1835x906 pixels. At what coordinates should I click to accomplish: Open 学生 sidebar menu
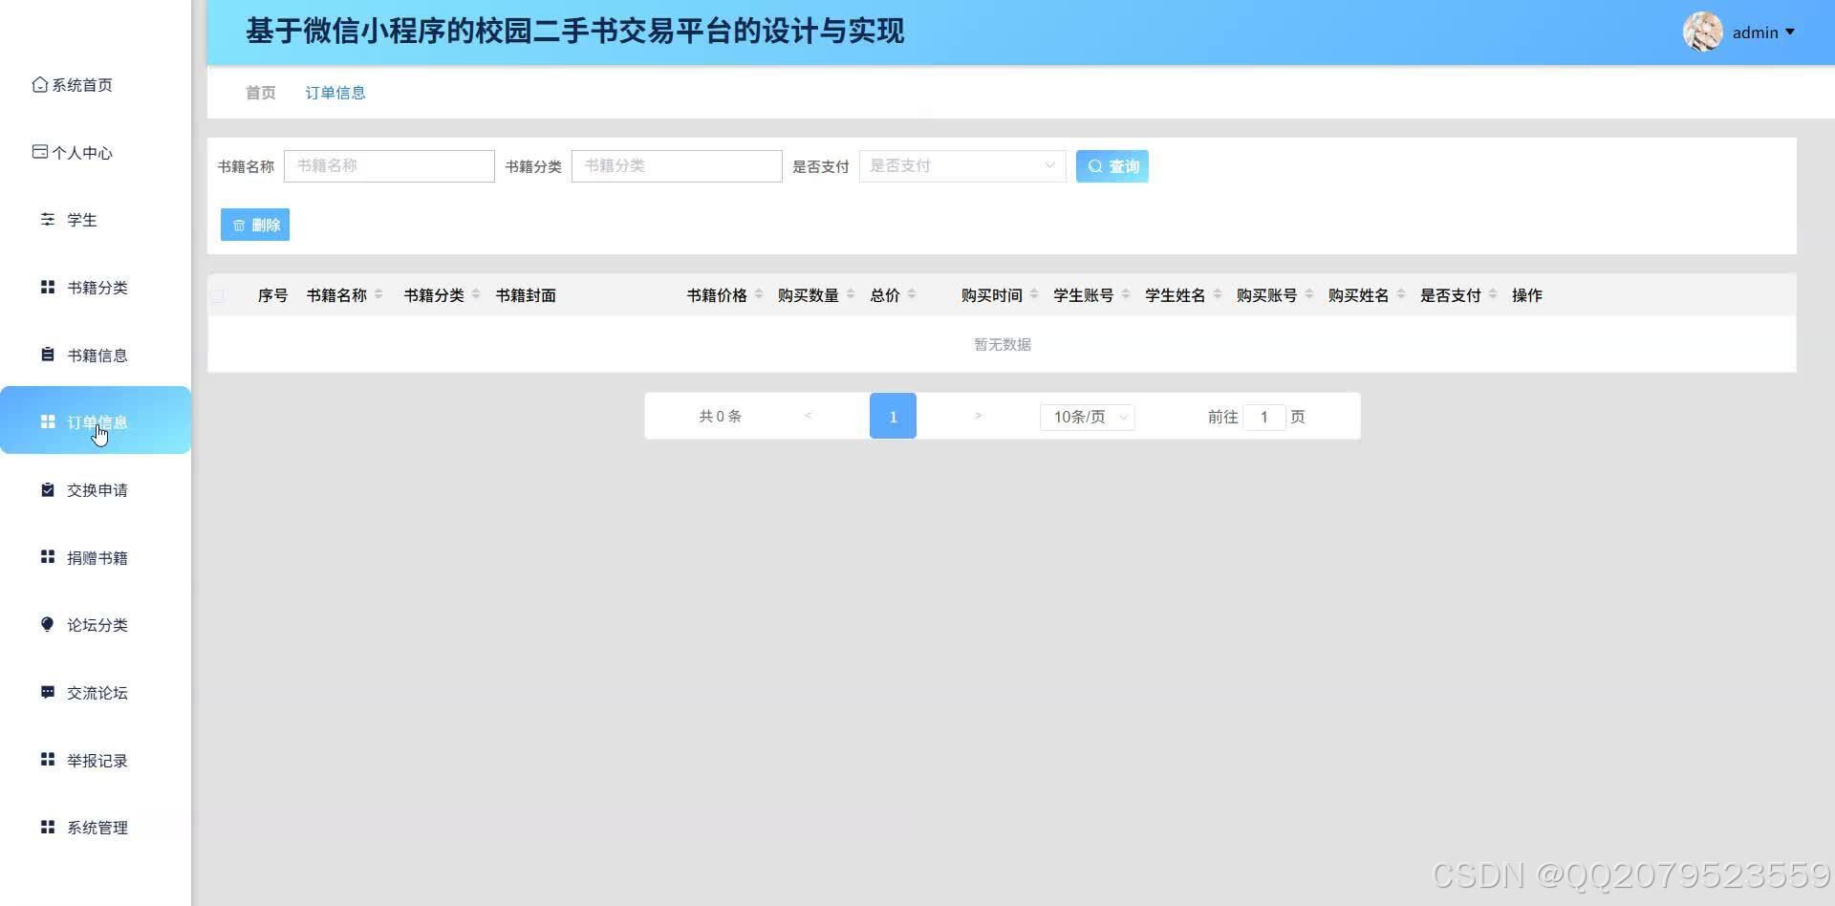(x=96, y=220)
